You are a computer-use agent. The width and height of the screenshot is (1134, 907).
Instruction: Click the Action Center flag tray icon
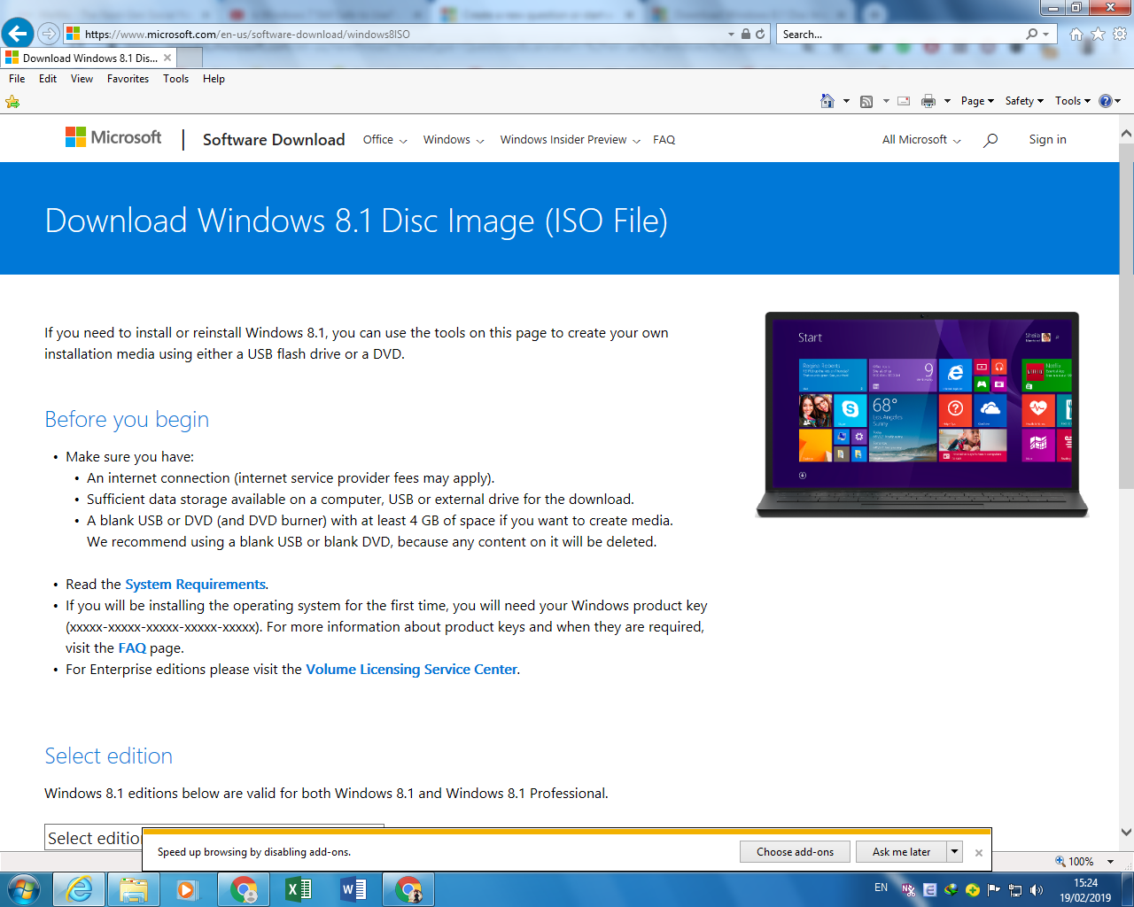pyautogui.click(x=994, y=890)
